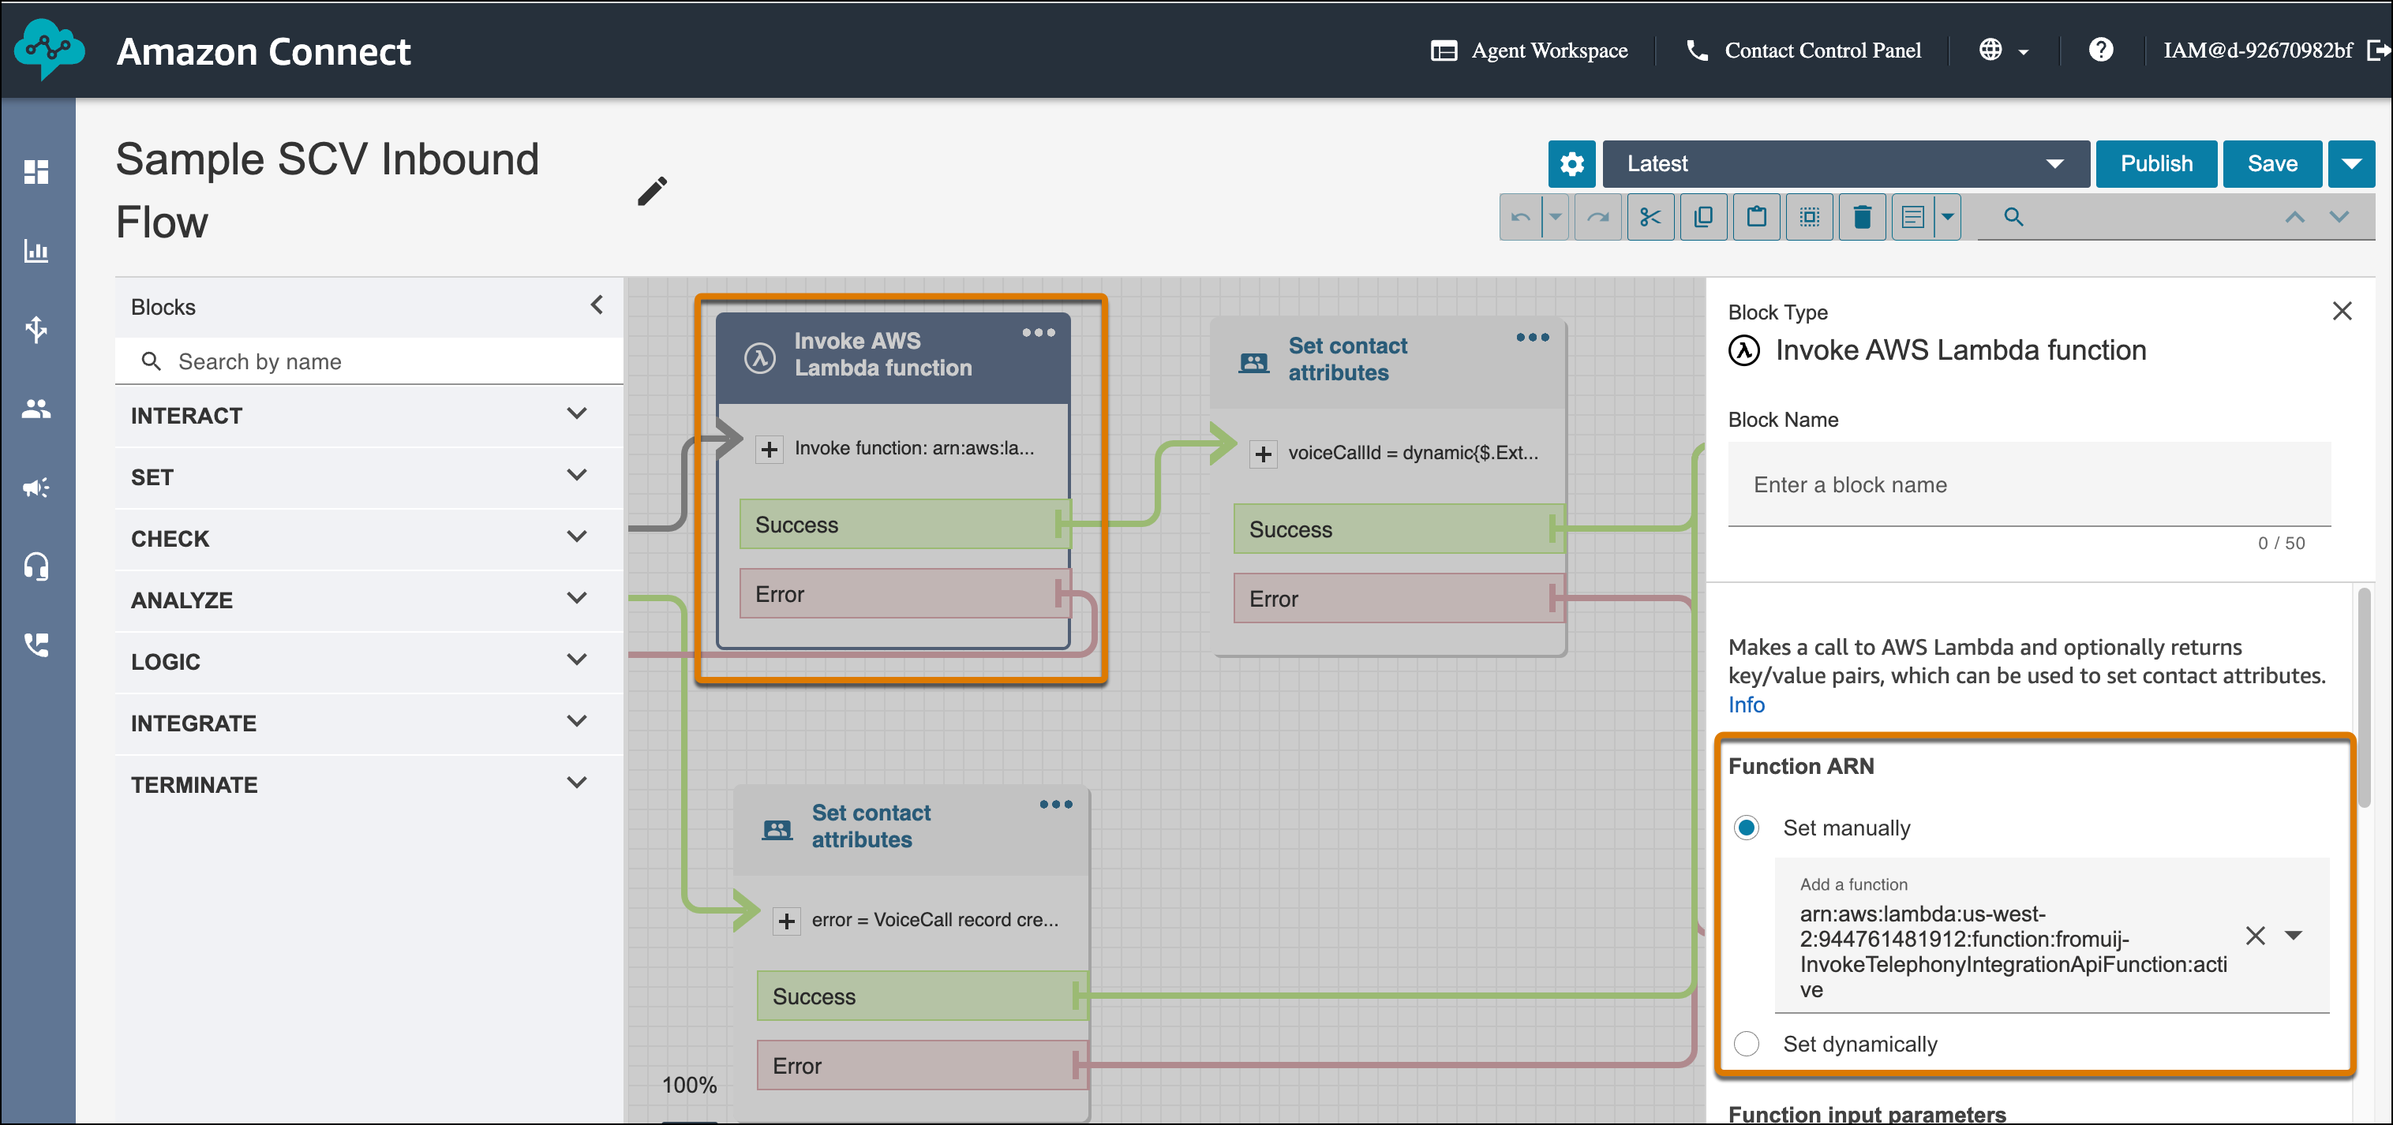Screen dimensions: 2393x1125
Task: Click the search magnifier in toolbar
Action: point(2013,217)
